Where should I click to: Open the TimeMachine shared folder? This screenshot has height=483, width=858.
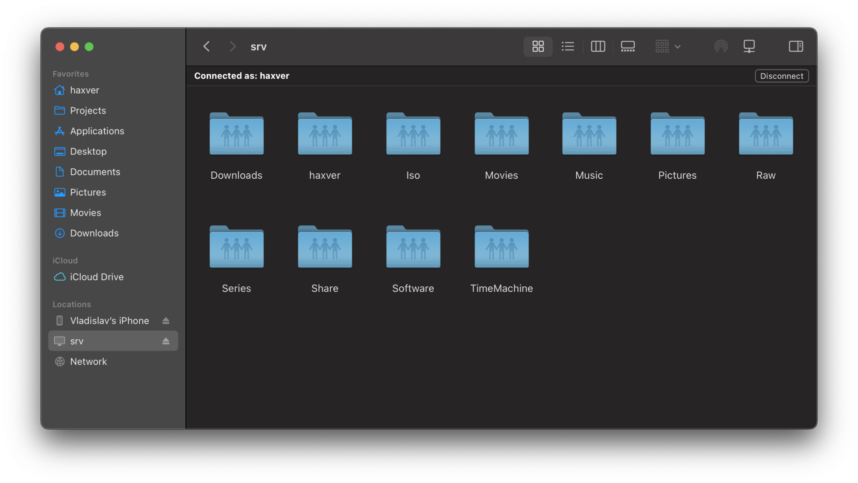[x=501, y=248]
